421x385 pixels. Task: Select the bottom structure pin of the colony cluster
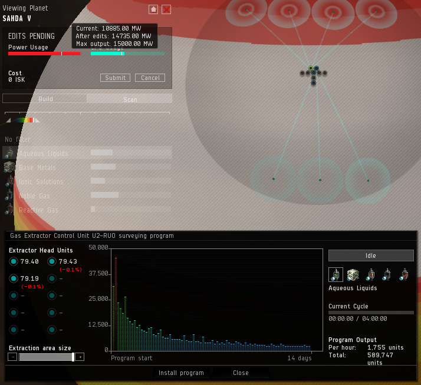pos(313,83)
